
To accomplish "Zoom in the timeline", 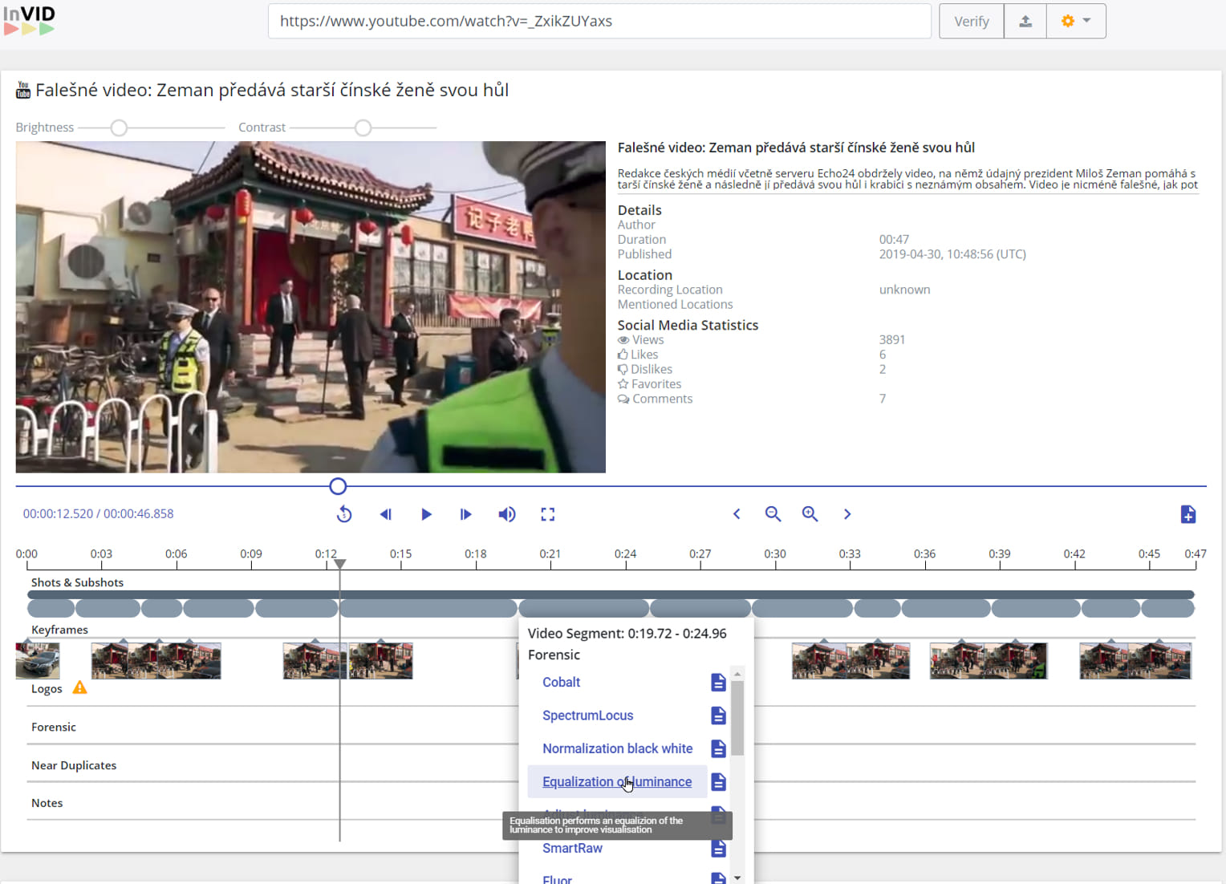I will [x=810, y=514].
